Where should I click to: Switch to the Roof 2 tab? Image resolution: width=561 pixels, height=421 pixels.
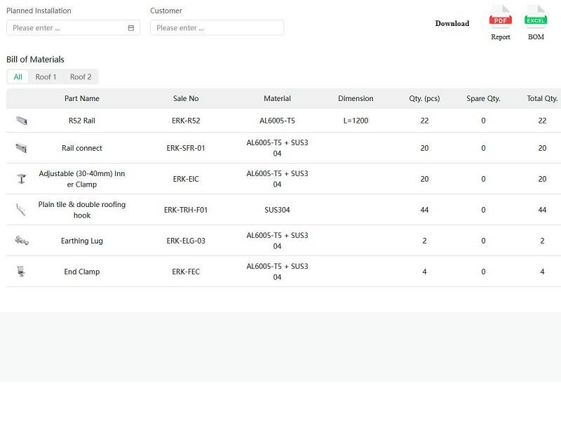[x=81, y=77]
